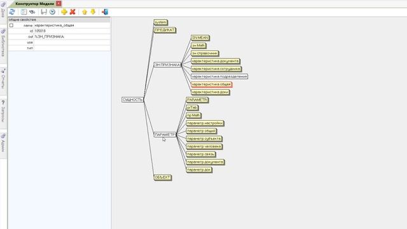Select the параметр общий node
407x229 pixels.
coord(201,131)
